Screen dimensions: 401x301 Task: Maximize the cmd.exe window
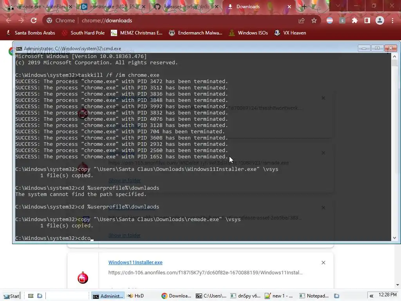[377, 48]
